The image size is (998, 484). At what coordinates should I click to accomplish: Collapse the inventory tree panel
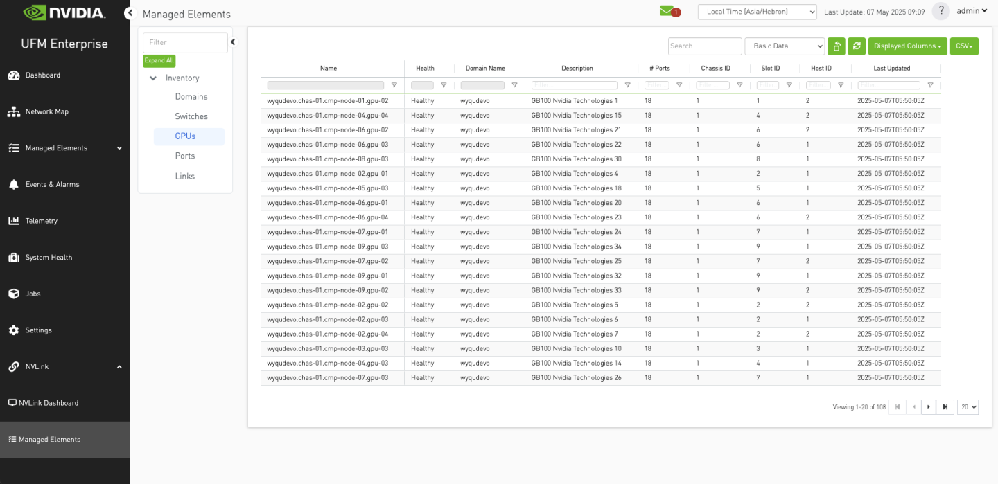(233, 42)
